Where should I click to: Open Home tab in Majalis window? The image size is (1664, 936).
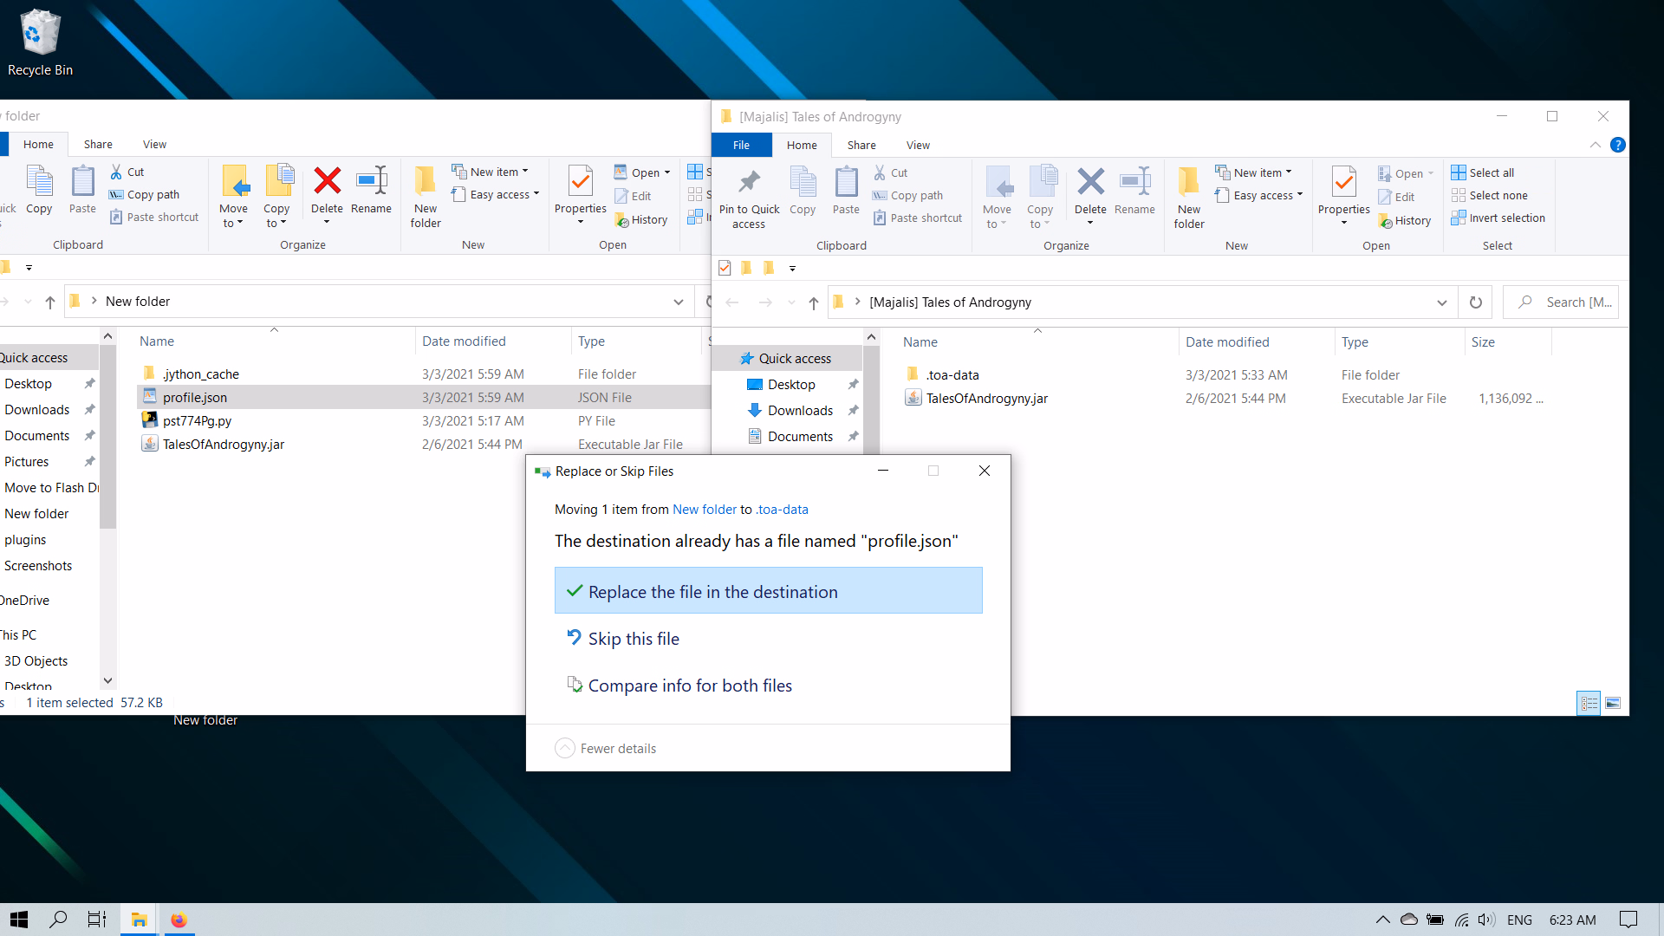tap(802, 145)
